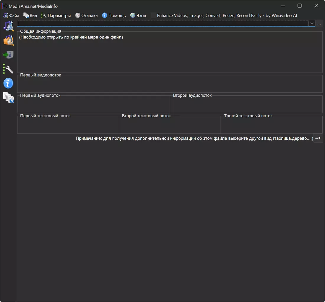The height and width of the screenshot is (302, 325).
Task: Click the MediaInfo app icon in title bar
Action: pos(4,6)
